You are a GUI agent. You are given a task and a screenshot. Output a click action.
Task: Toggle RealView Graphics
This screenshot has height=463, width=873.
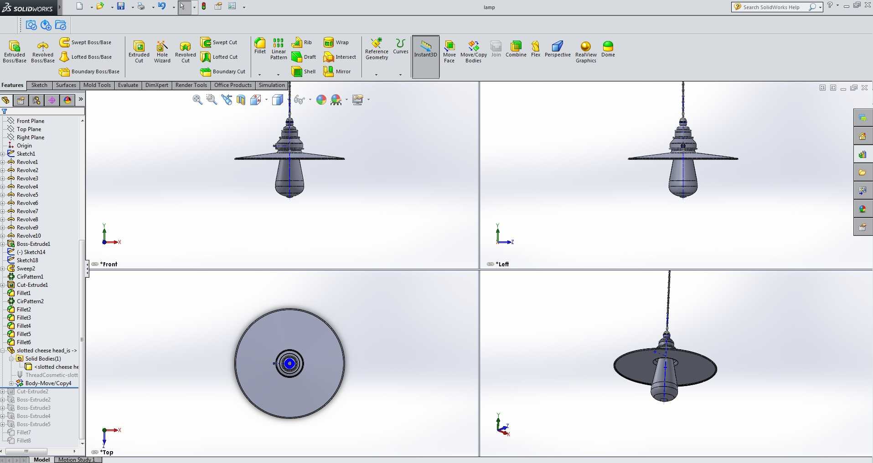pos(586,51)
